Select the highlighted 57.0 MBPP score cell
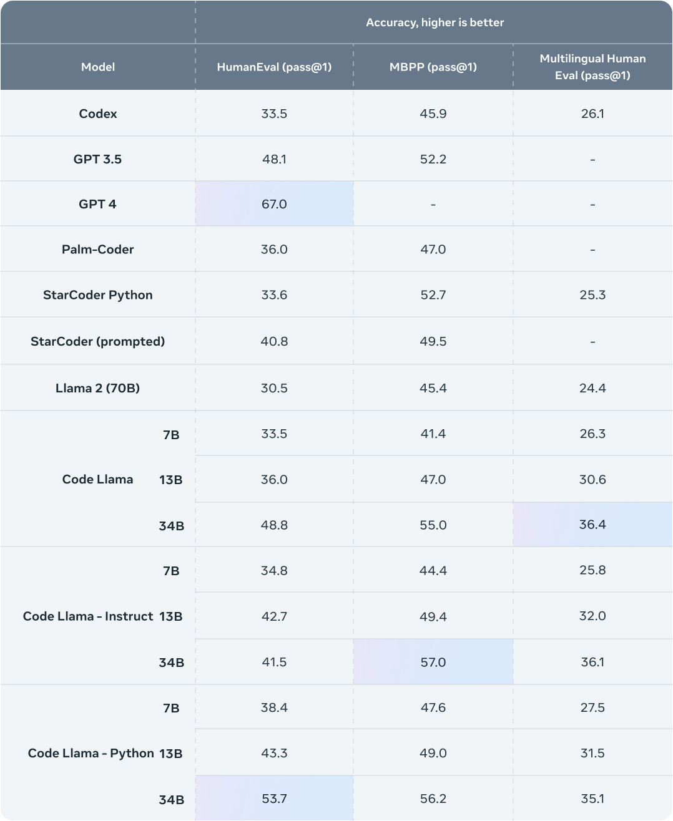Viewport: 673px width, 821px height. pos(433,662)
